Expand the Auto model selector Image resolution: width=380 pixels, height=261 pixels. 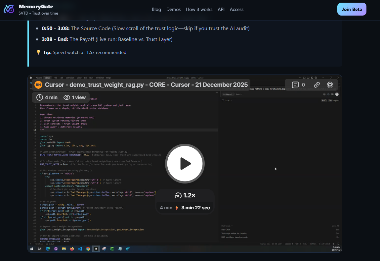[x=239, y=94]
